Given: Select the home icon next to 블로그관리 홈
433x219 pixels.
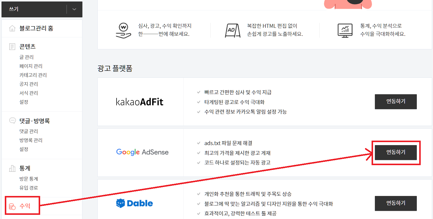Looking at the screenshot, I should tap(12, 28).
